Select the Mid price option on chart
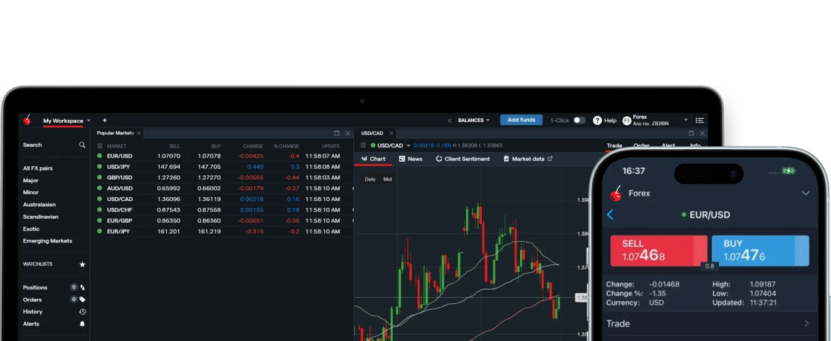 [x=388, y=179]
